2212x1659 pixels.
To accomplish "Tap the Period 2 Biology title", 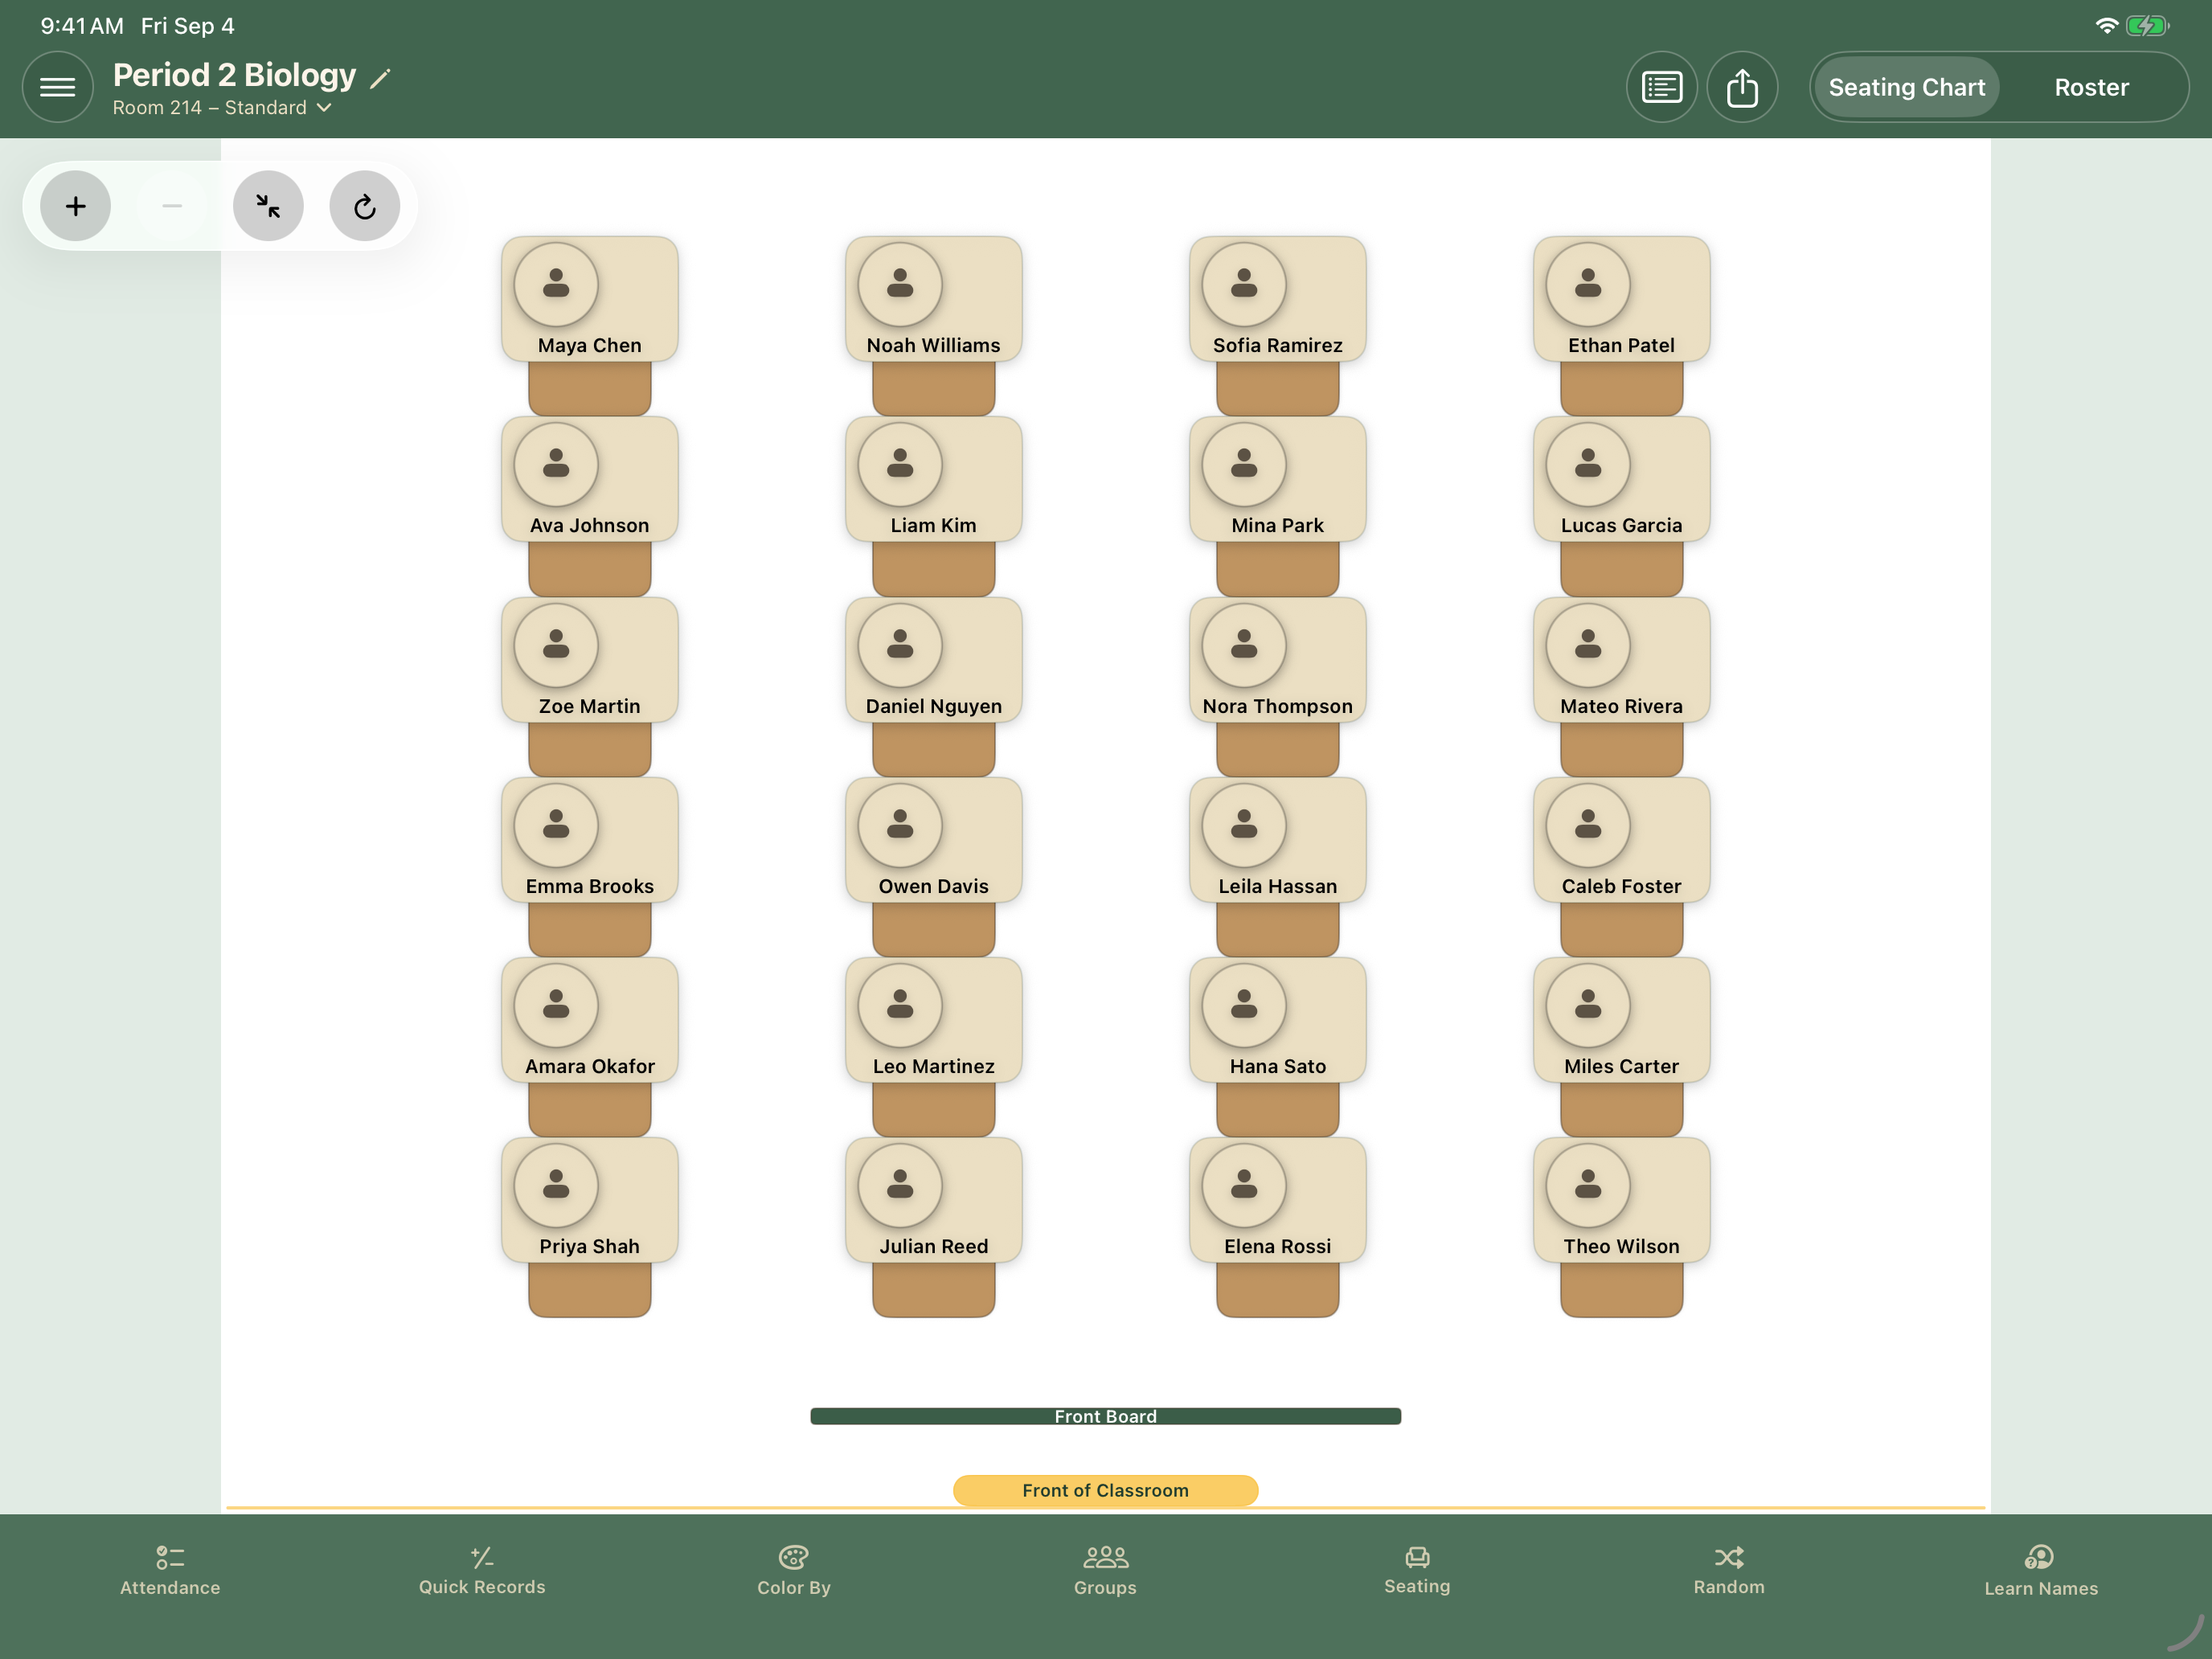I will point(234,75).
